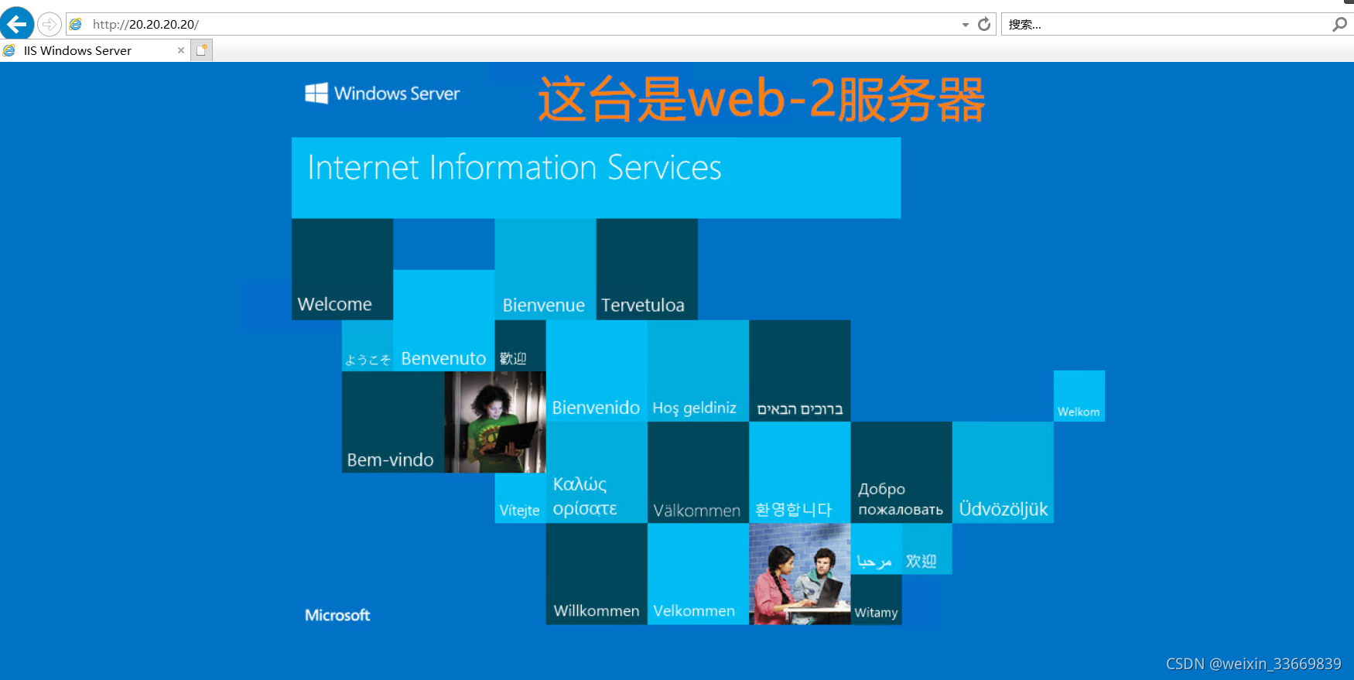The height and width of the screenshot is (680, 1354).
Task: Click the Bienvenido tile
Action: (x=597, y=371)
